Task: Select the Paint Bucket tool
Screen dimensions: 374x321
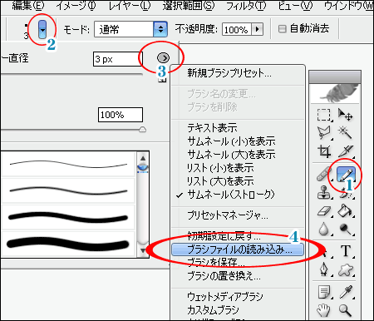Action: (345, 211)
